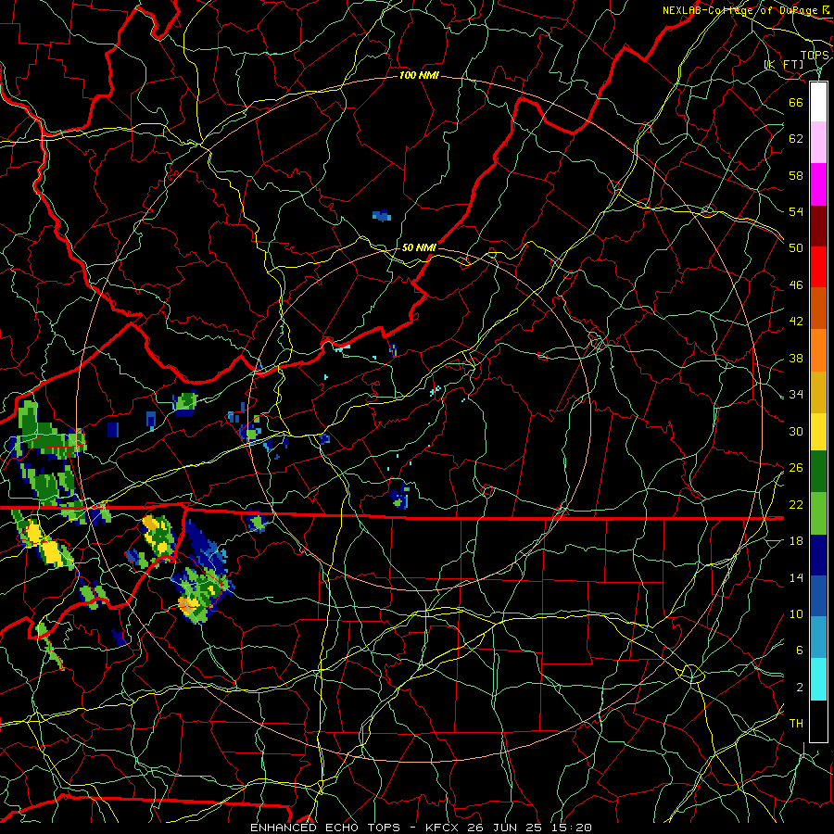Click the '38' legend value
Viewport: 834px width, 834px height.
(x=796, y=359)
